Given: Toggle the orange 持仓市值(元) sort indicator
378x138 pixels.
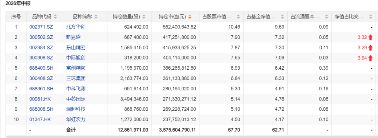Looking at the screenshot, I should pos(190,17).
